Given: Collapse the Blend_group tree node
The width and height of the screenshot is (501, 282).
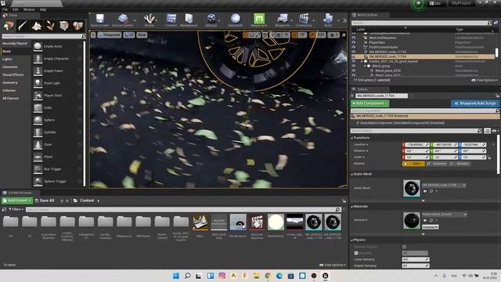Looking at the screenshot, I should coord(365,66).
